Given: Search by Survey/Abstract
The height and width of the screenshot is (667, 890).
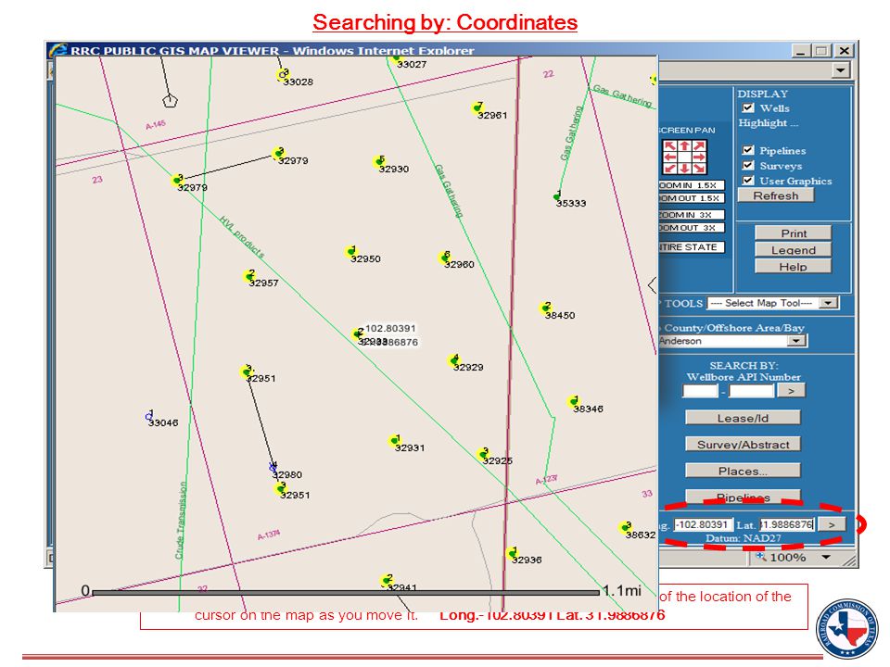Looking at the screenshot, I should pyautogui.click(x=743, y=445).
